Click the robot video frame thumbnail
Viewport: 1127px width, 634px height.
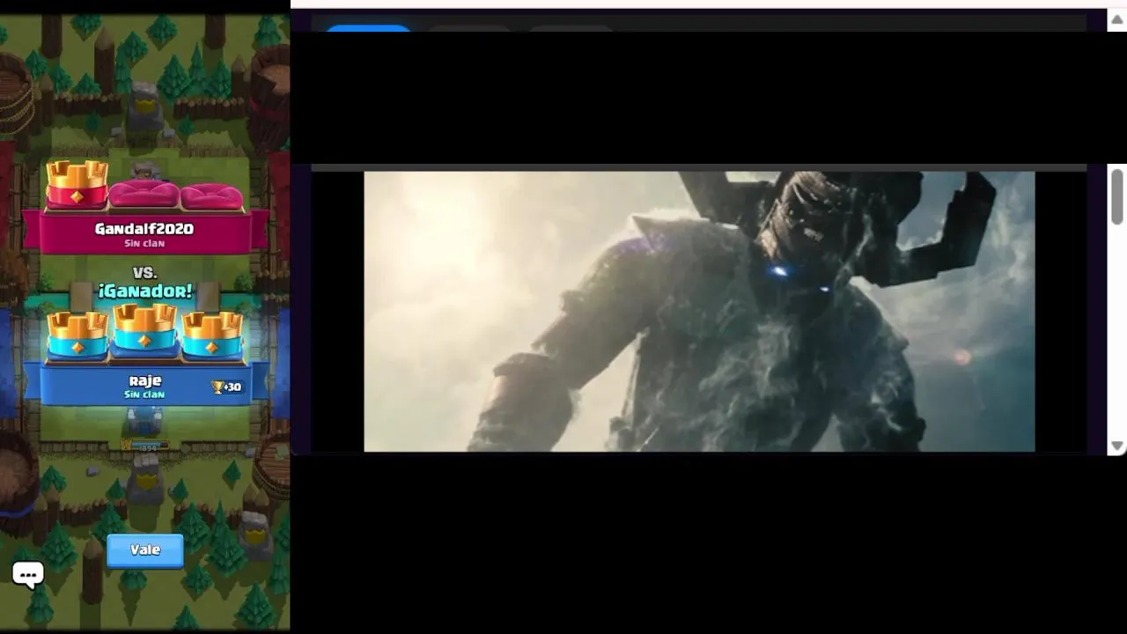pyautogui.click(x=699, y=312)
